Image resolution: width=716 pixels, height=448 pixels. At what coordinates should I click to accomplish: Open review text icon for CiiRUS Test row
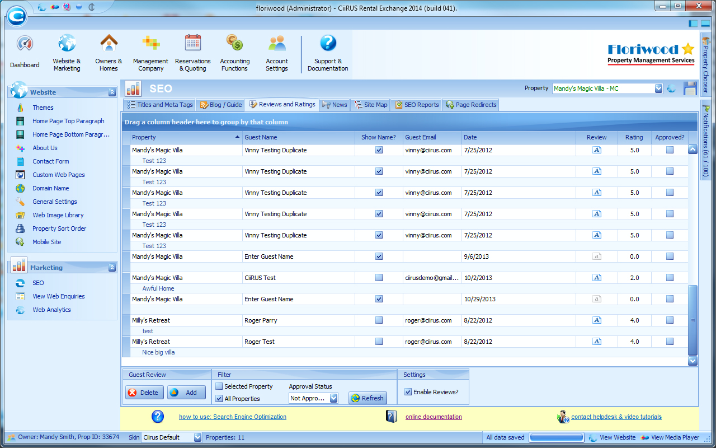pos(597,278)
